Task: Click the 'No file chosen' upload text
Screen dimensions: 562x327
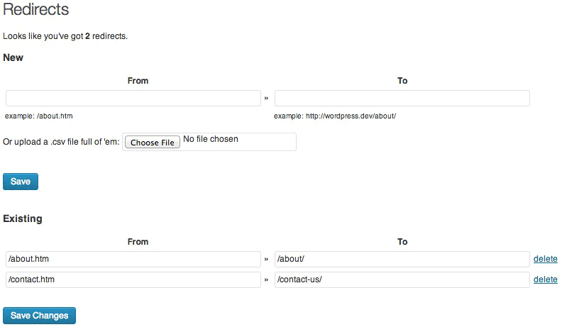Action: (x=210, y=139)
